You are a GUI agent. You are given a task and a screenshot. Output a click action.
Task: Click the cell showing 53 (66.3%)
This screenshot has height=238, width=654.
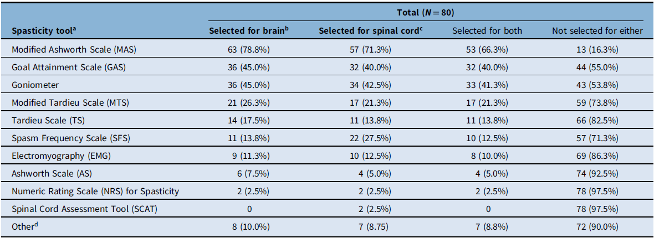coord(487,50)
